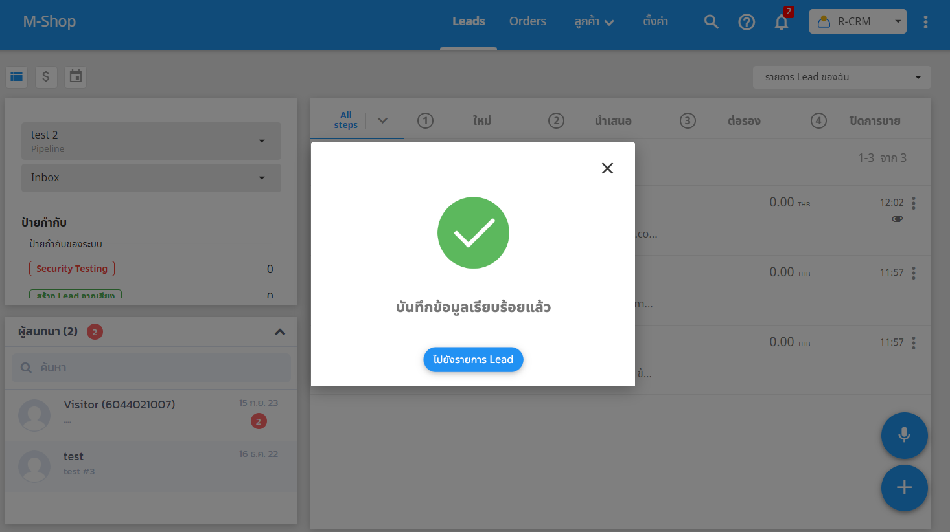Open the Inbox dropdown
This screenshot has height=532, width=950.
151,178
